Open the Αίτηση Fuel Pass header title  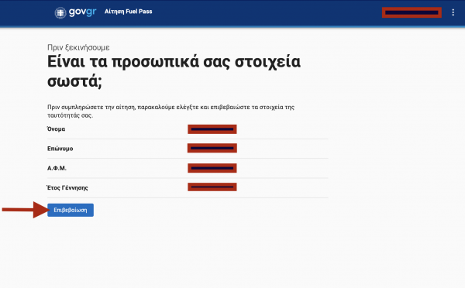point(128,12)
